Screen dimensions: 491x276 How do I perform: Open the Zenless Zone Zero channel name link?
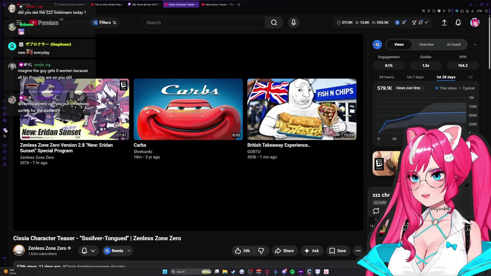pyautogui.click(x=47, y=248)
